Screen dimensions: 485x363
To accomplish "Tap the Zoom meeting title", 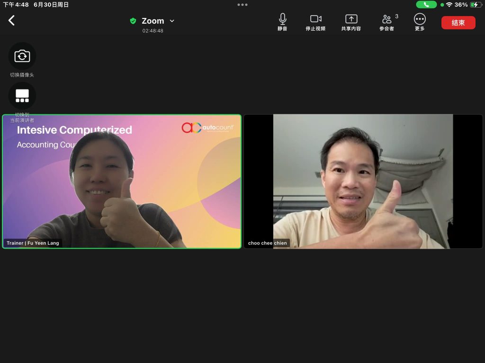I will pyautogui.click(x=153, y=21).
